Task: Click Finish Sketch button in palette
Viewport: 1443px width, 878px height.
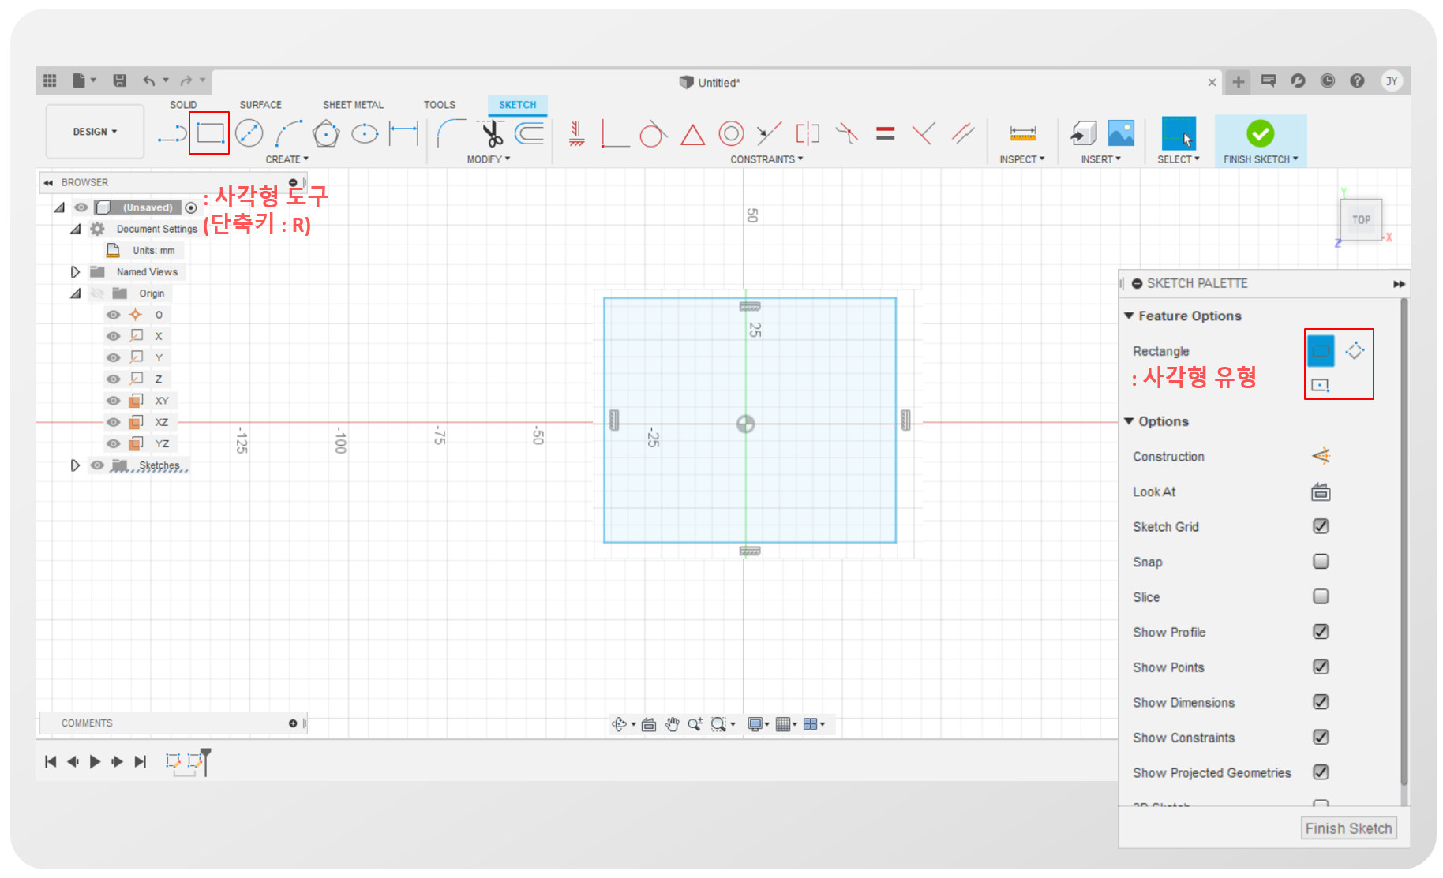Action: point(1348,828)
